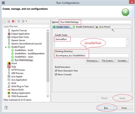Click the Eclipse icon in the title bar

[x=3, y=3]
